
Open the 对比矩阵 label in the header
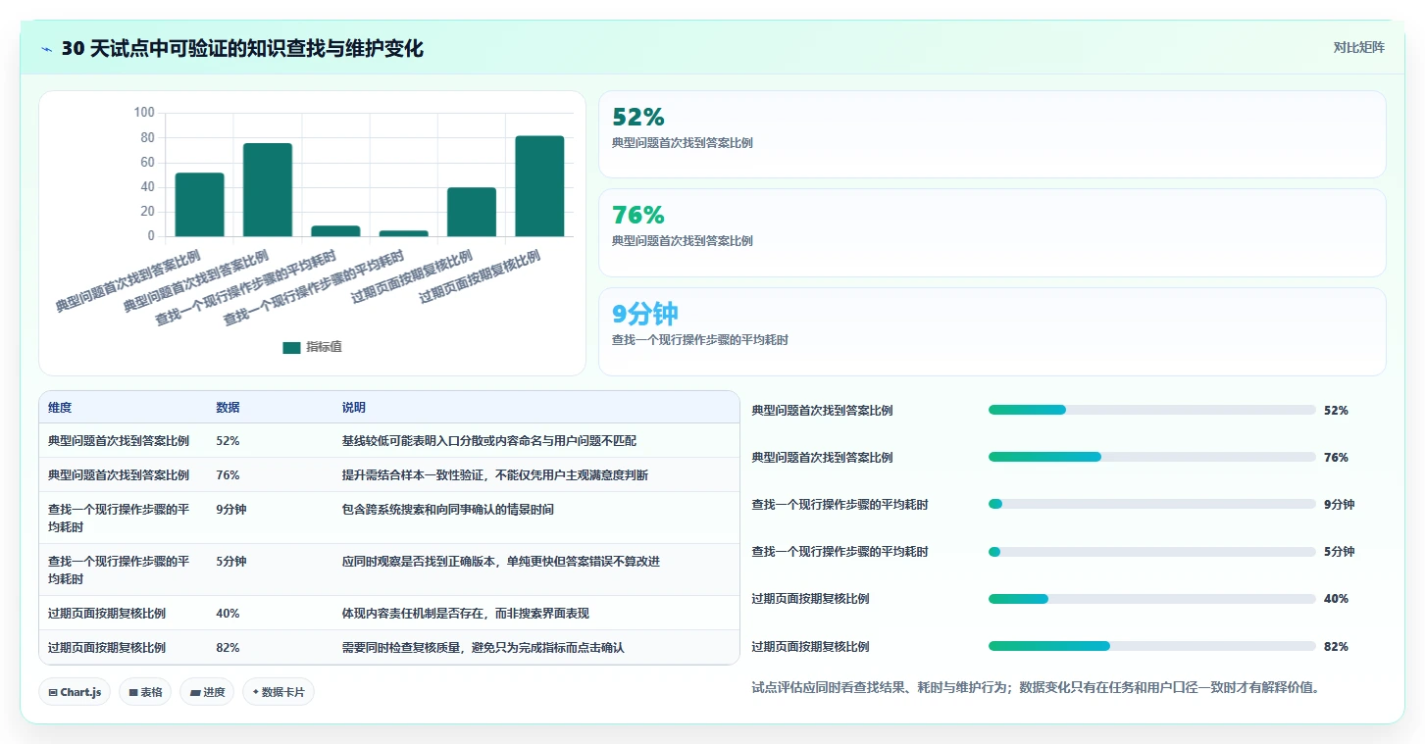point(1358,48)
